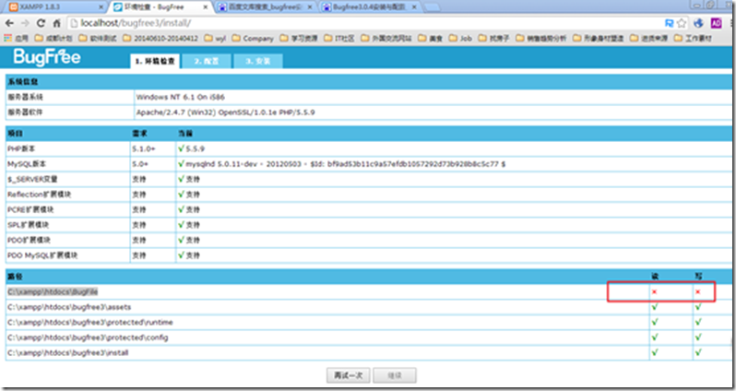
Task: Open the browser home page
Action: (x=57, y=23)
